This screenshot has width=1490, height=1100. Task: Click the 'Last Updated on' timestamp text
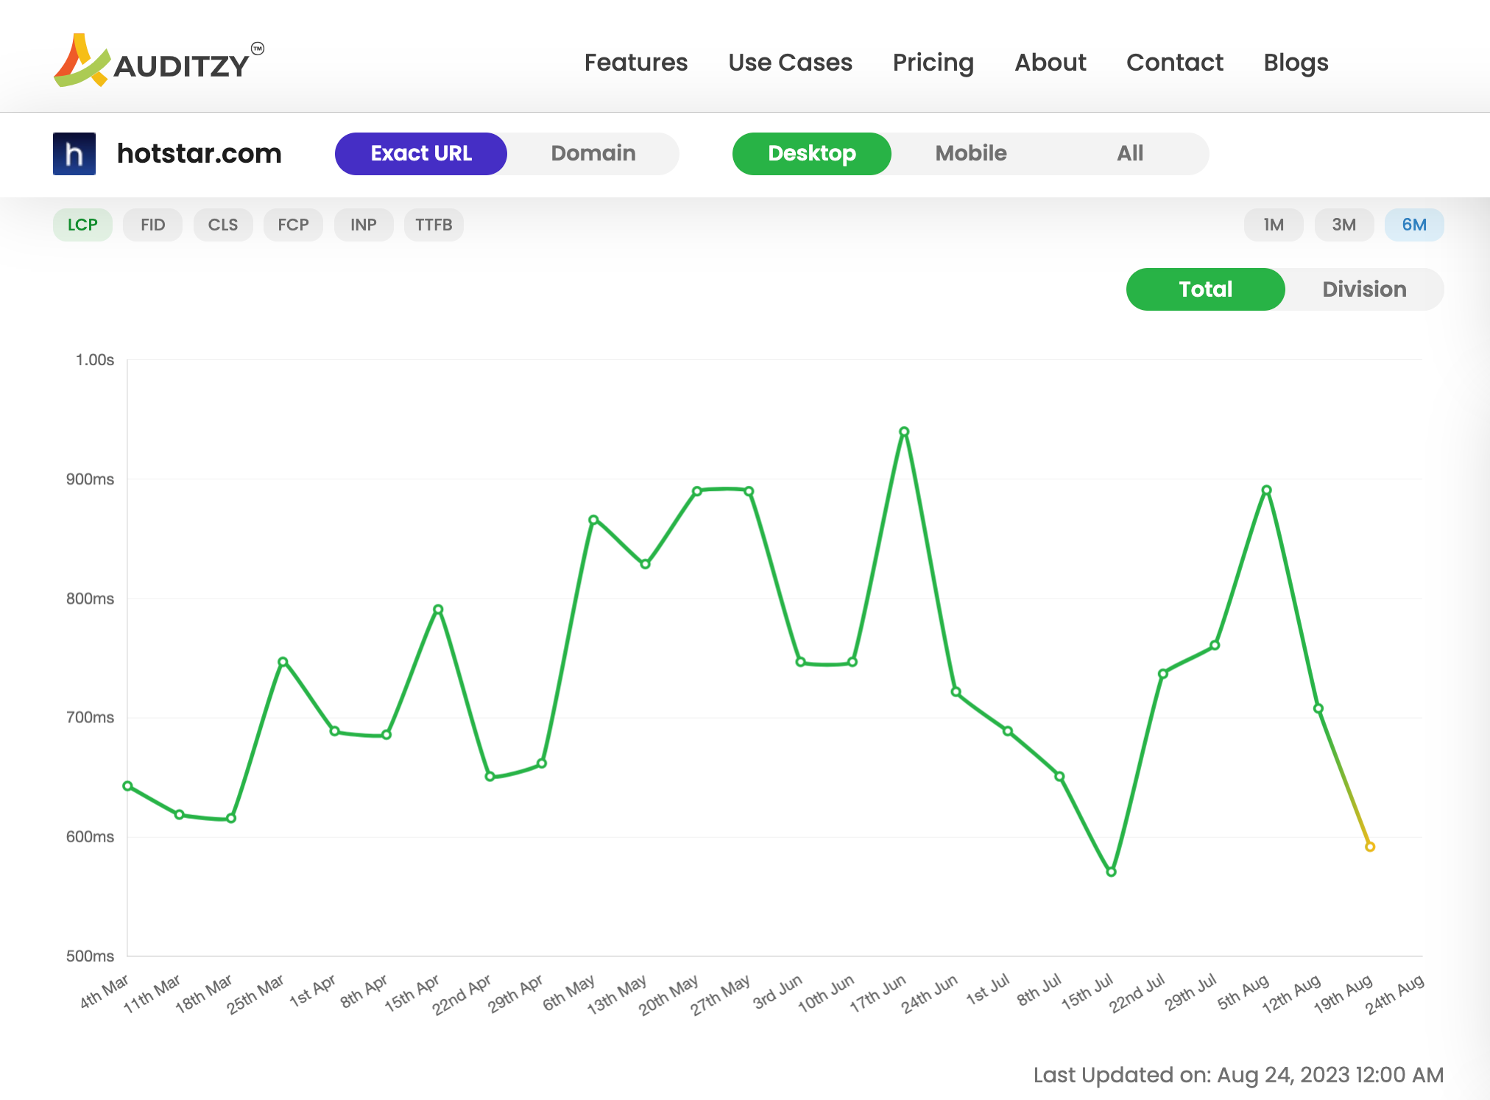(1238, 1075)
